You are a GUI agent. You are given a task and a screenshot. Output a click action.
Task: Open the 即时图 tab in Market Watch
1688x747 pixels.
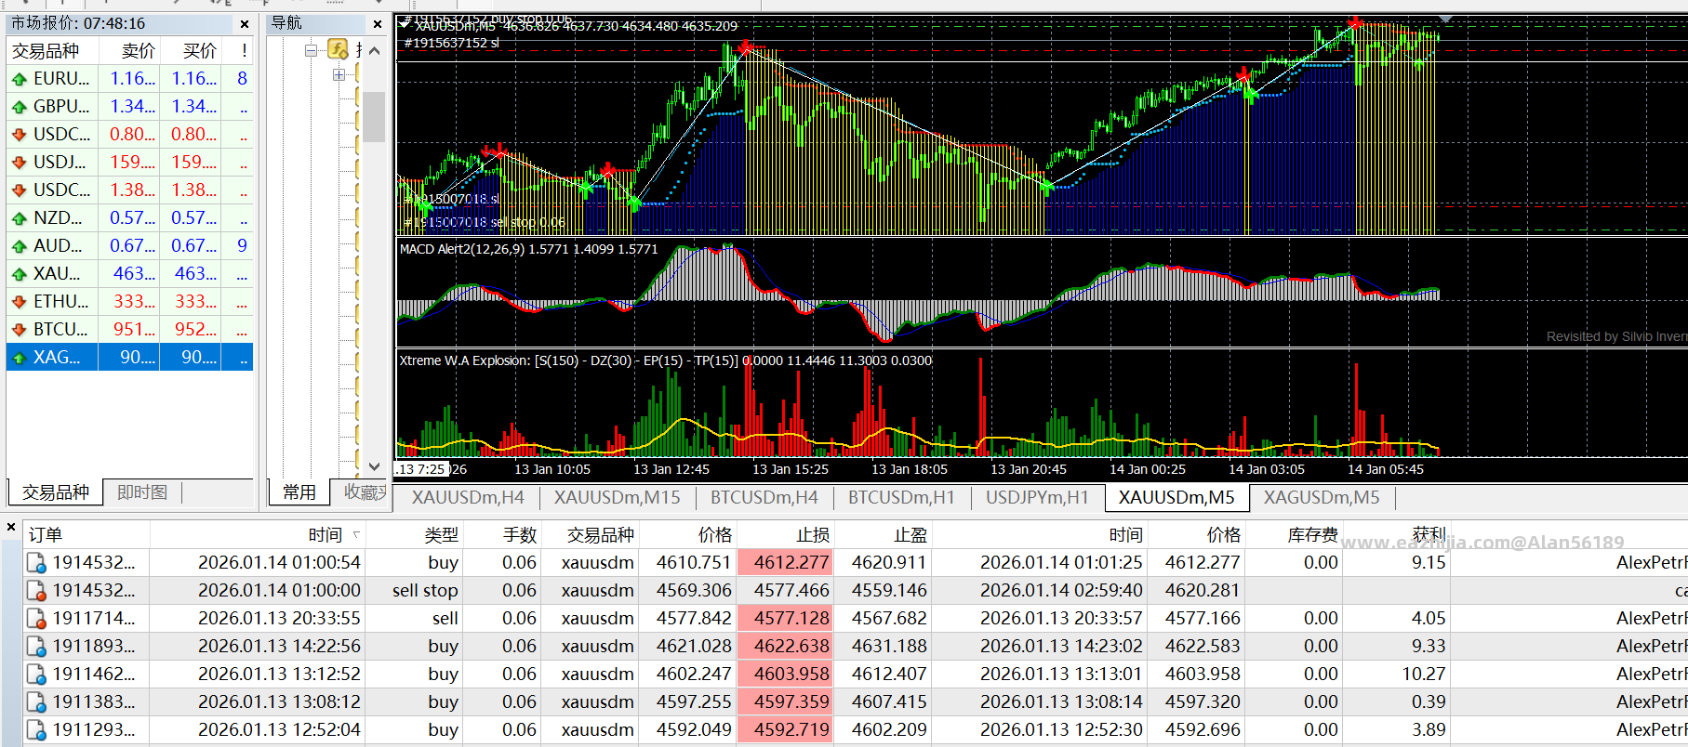(142, 492)
